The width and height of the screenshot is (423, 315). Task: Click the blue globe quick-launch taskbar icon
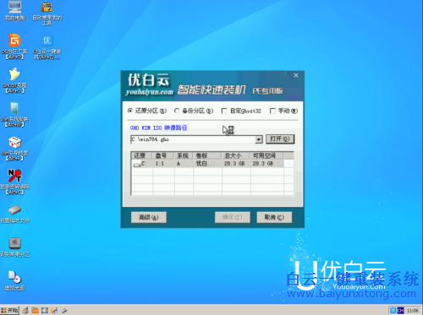coord(45,311)
